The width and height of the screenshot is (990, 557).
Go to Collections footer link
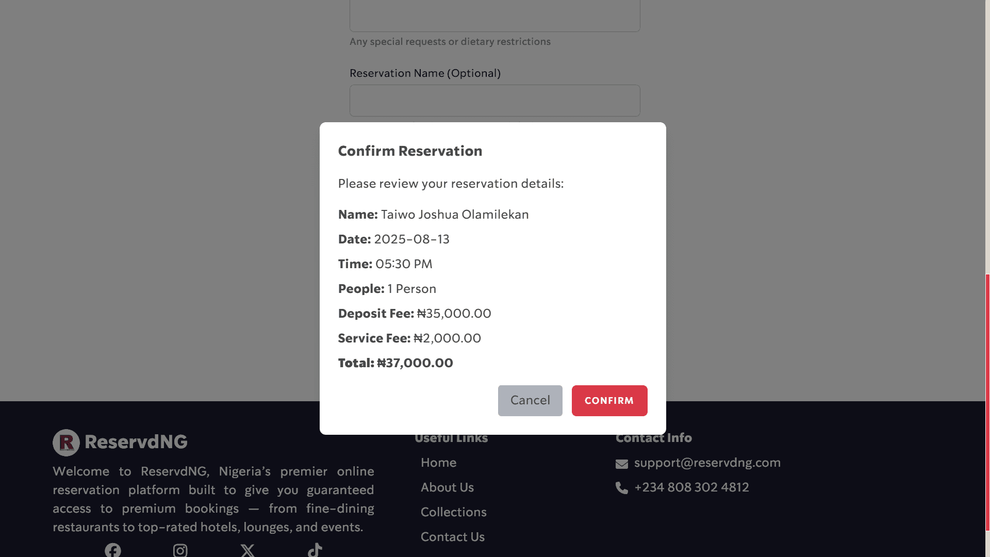tap(454, 512)
